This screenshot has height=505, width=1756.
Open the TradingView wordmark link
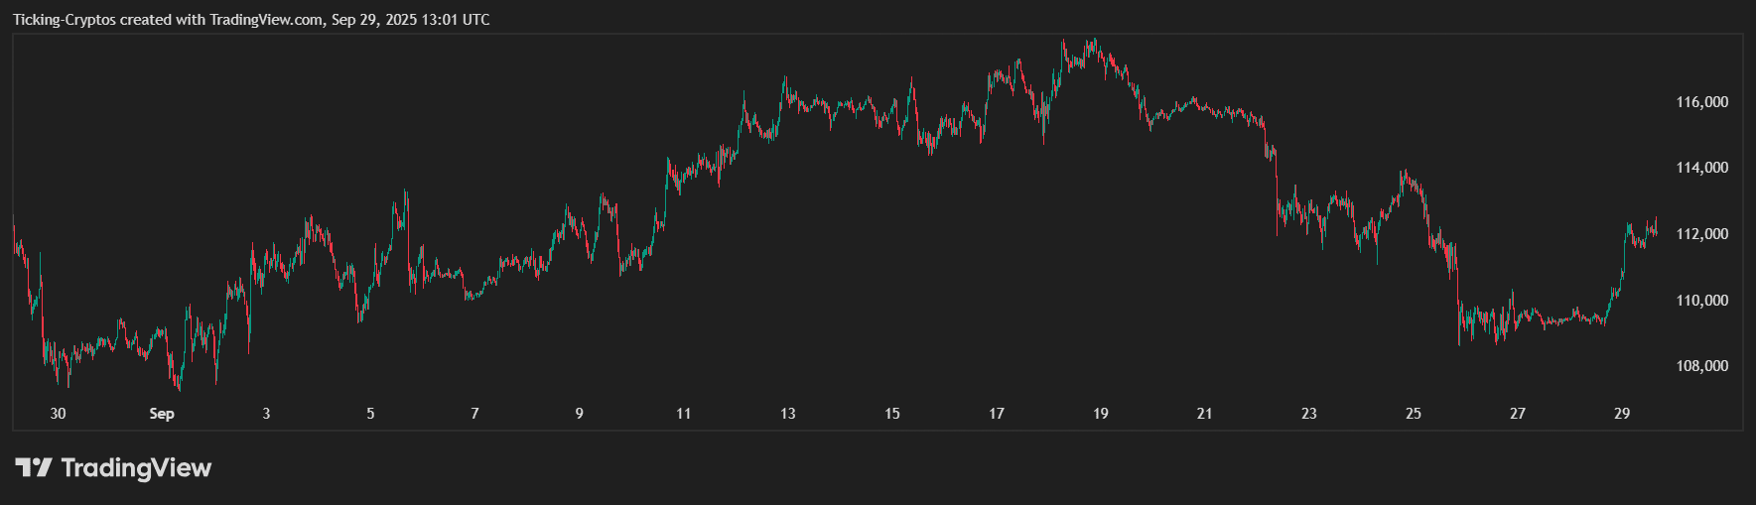point(136,467)
